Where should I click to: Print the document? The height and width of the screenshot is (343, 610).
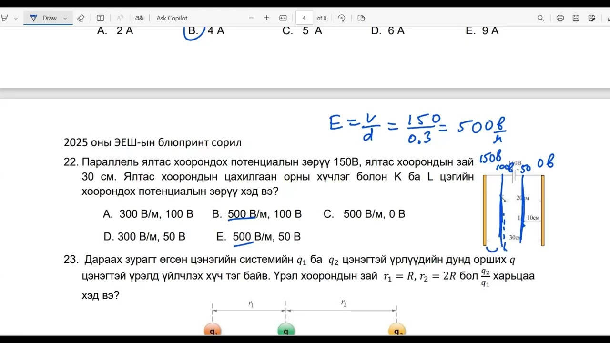(560, 18)
